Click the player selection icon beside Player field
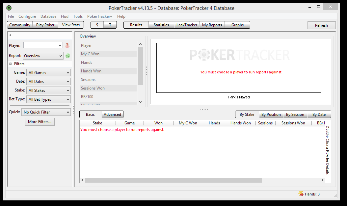Image resolution: width=347 pixels, height=206 pixels. [x=67, y=45]
